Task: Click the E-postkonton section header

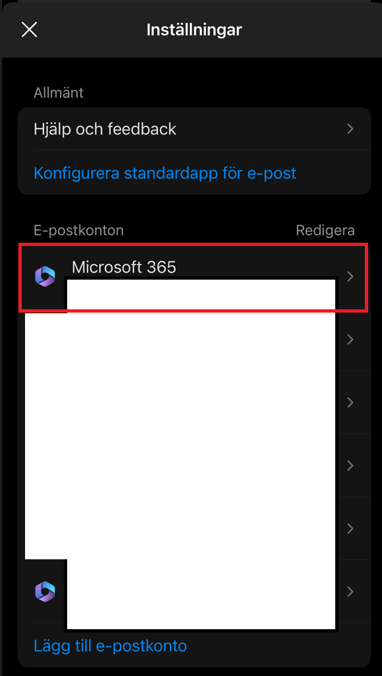Action: click(x=79, y=230)
